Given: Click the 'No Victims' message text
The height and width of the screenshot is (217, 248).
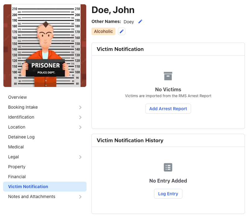Looking at the screenshot, I should (x=168, y=89).
